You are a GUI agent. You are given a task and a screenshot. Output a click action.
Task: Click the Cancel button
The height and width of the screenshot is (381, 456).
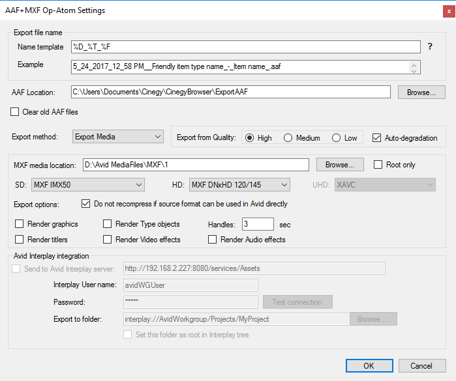click(x=422, y=365)
